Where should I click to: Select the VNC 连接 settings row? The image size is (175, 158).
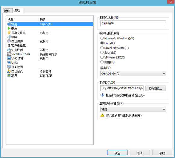tap(50, 58)
